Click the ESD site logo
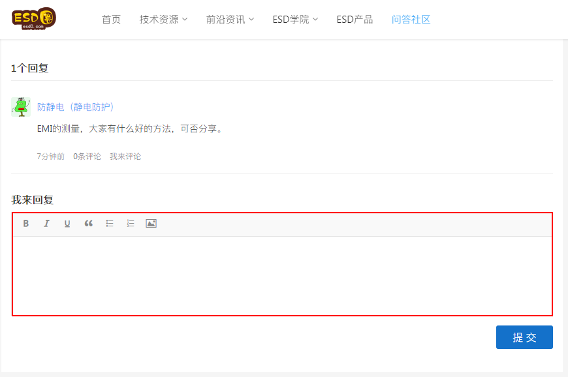The height and width of the screenshot is (377, 568). [x=34, y=19]
